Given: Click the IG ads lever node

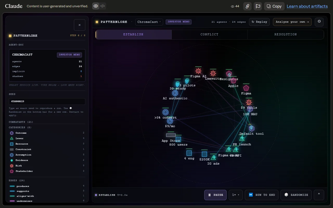Looking at the screenshot, I should pos(213,157).
